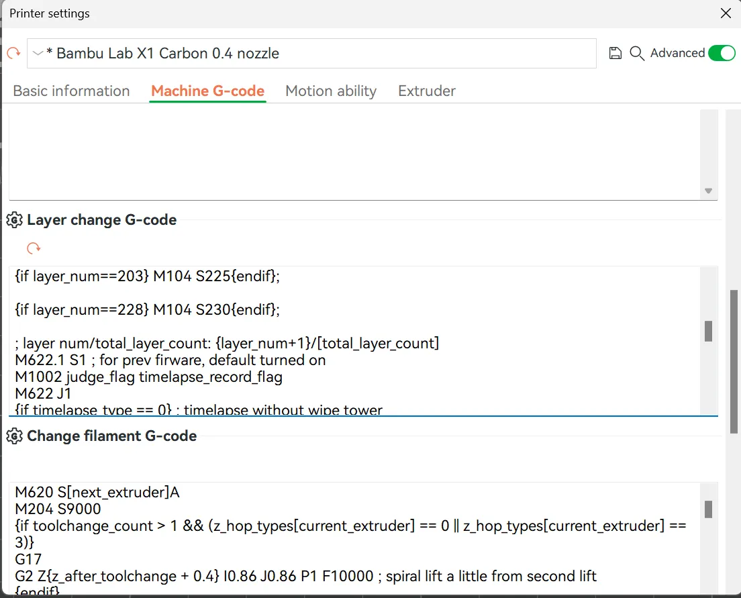Go to the Extruder tab

[x=427, y=91]
